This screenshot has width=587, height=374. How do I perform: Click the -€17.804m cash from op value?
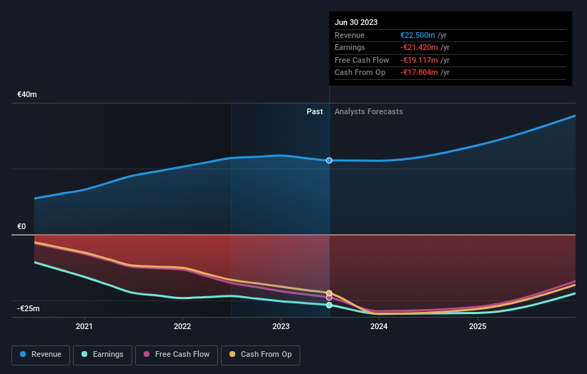(x=419, y=73)
